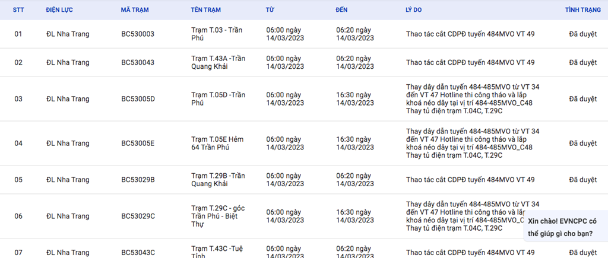Click the STT column header
Image resolution: width=608 pixels, height=258 pixels.
(x=18, y=10)
